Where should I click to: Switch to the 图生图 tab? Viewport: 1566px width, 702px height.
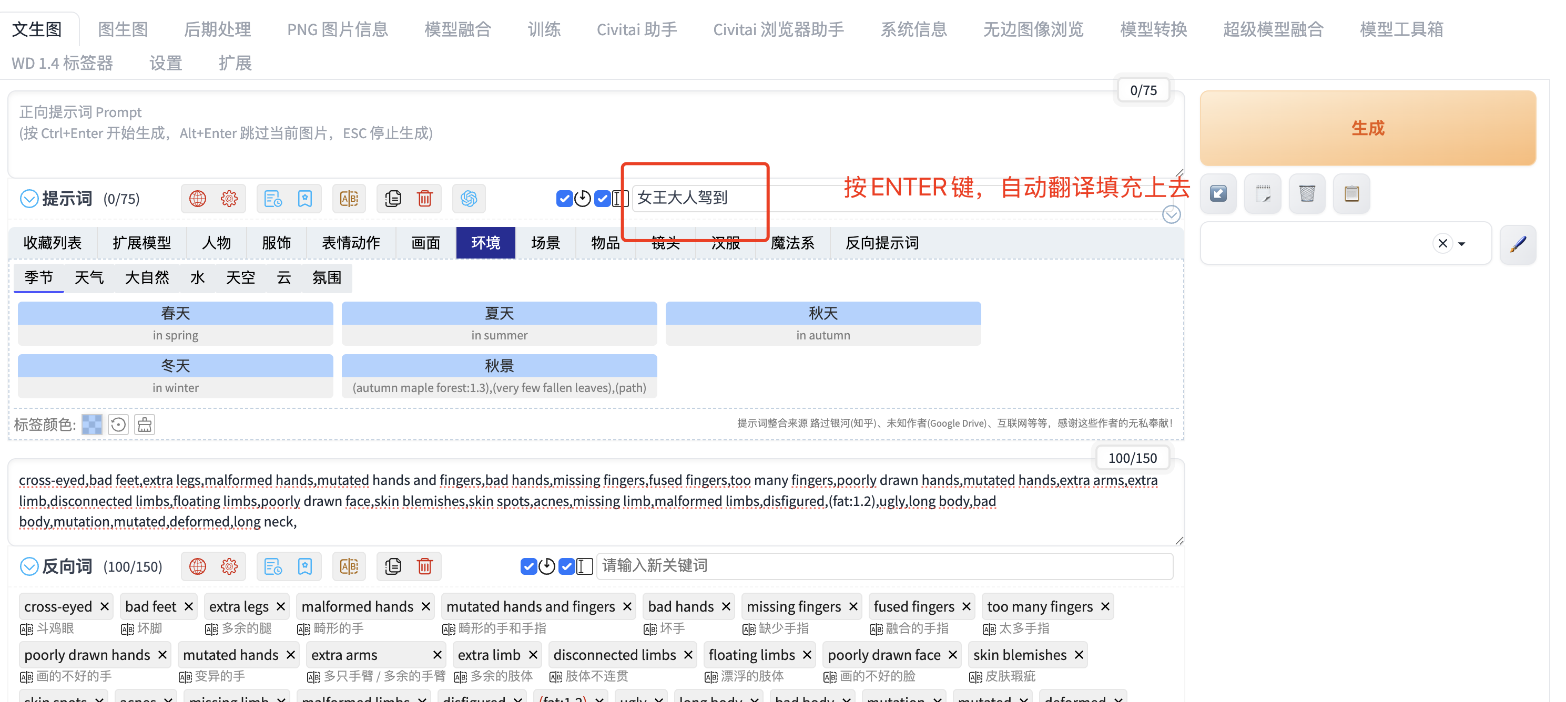[123, 29]
